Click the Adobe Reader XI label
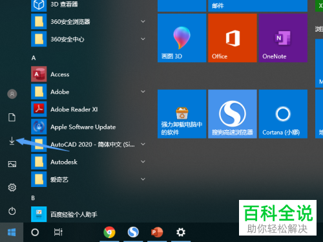Image resolution: width=323 pixels, height=242 pixels. pyautogui.click(x=74, y=109)
